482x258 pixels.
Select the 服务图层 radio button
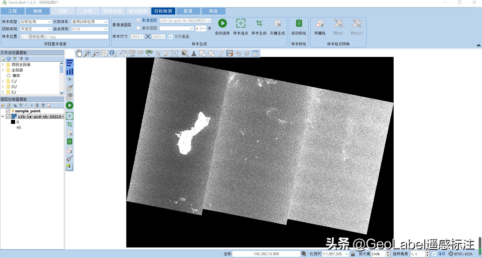pyautogui.click(x=138, y=28)
